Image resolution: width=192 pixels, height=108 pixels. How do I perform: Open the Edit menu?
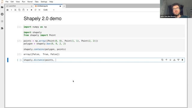12,2
